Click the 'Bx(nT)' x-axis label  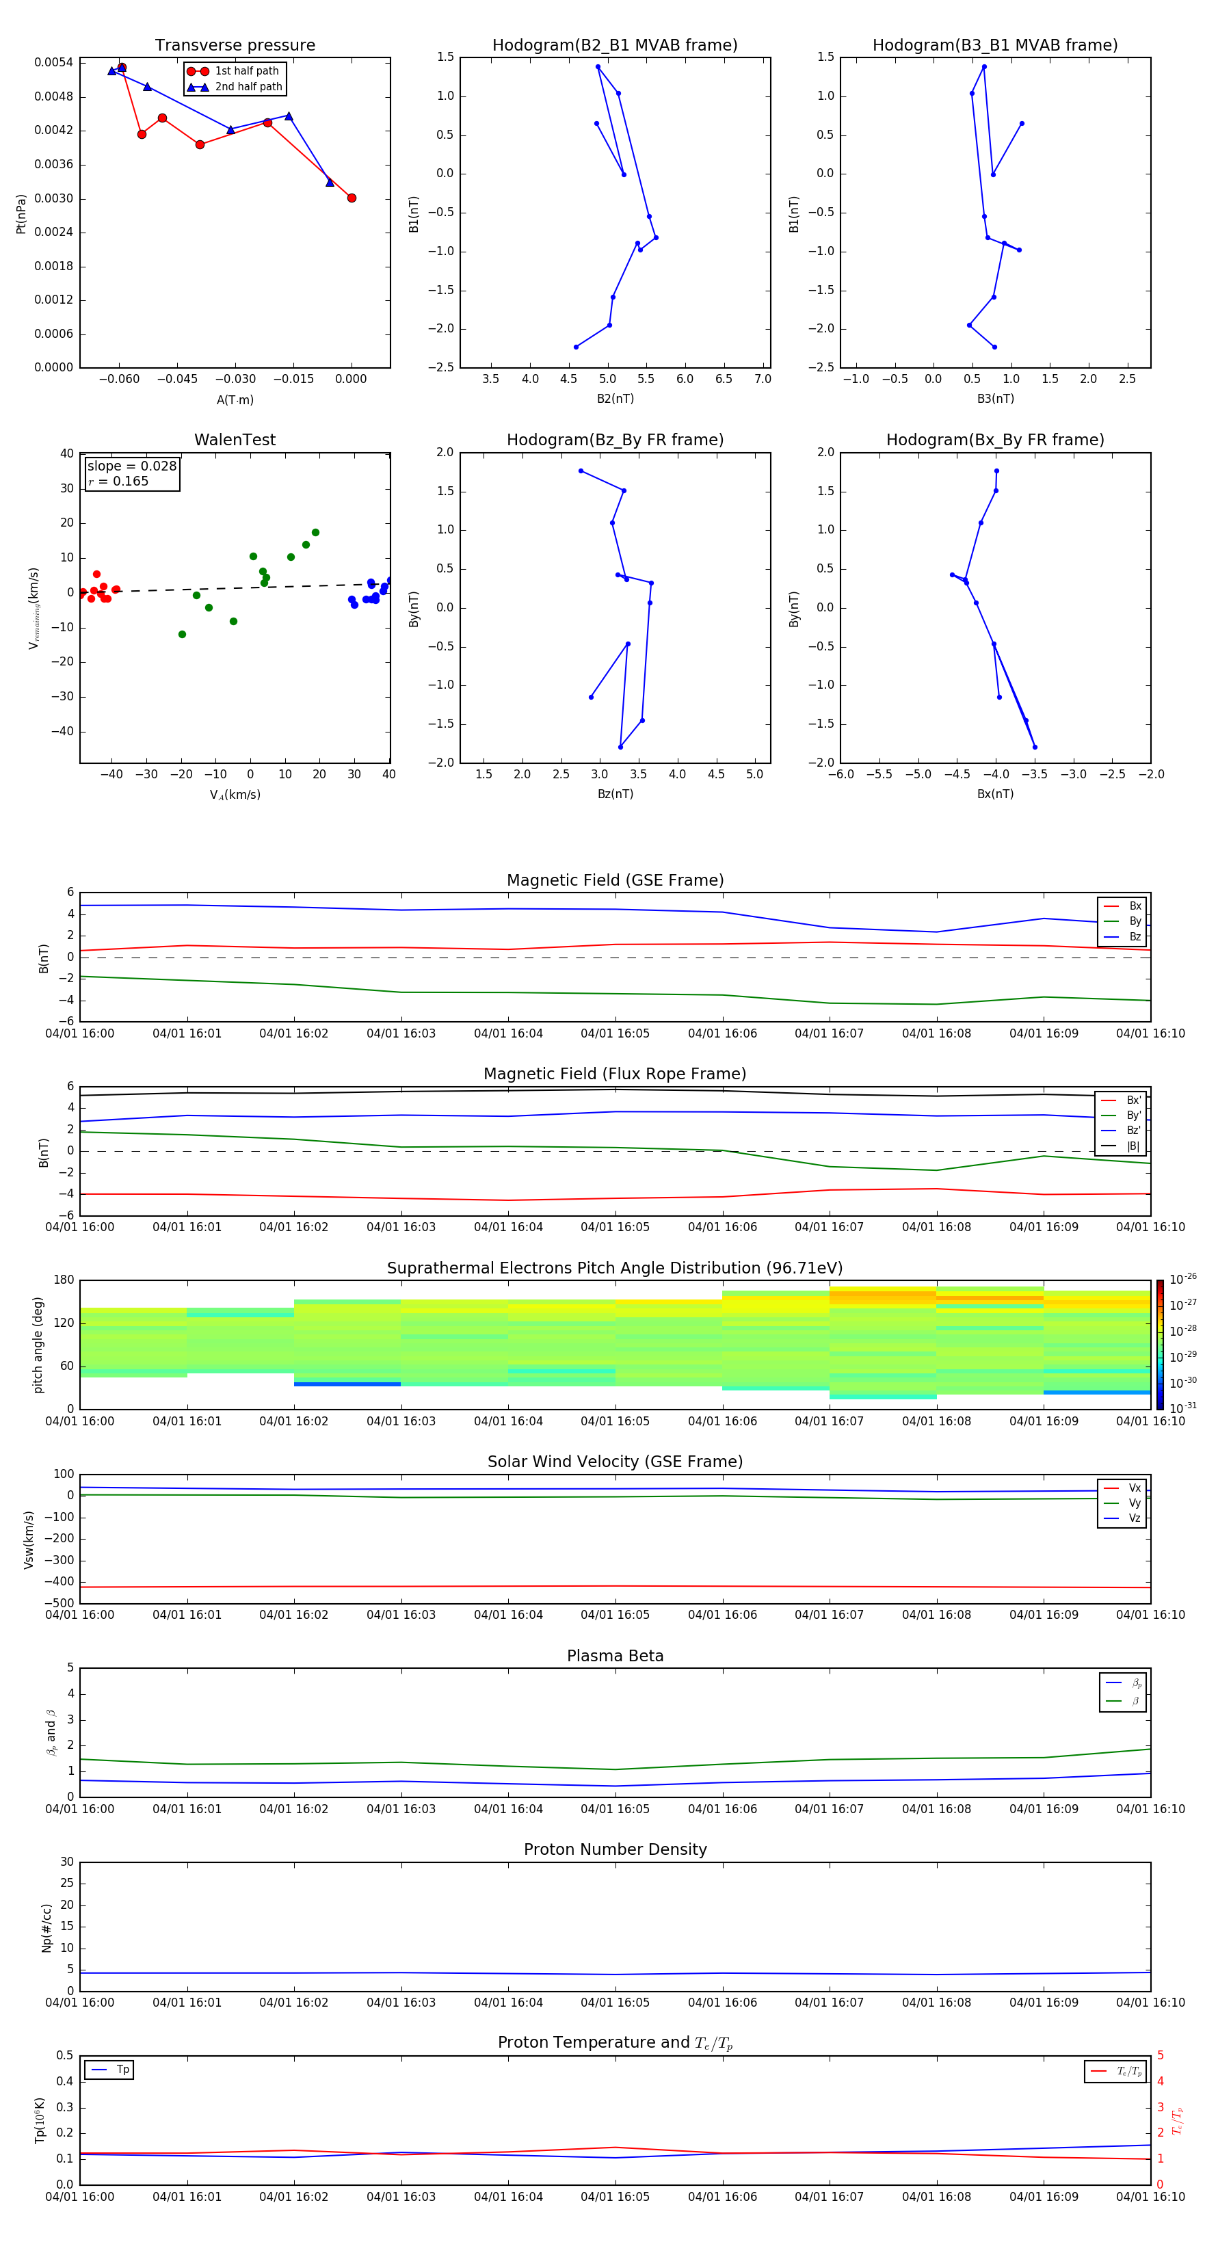tap(995, 794)
